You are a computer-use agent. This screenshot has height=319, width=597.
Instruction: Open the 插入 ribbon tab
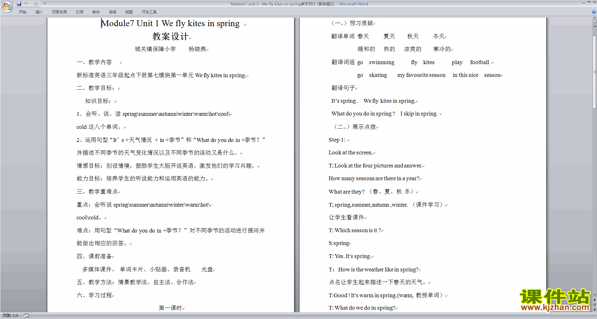[39, 12]
